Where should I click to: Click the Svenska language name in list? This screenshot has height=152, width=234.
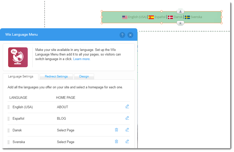(19, 142)
